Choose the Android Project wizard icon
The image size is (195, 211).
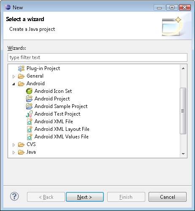pyautogui.click(x=29, y=99)
